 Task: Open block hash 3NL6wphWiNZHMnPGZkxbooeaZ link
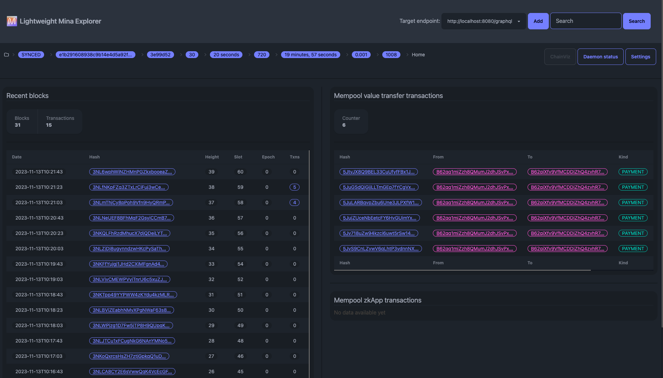132,172
